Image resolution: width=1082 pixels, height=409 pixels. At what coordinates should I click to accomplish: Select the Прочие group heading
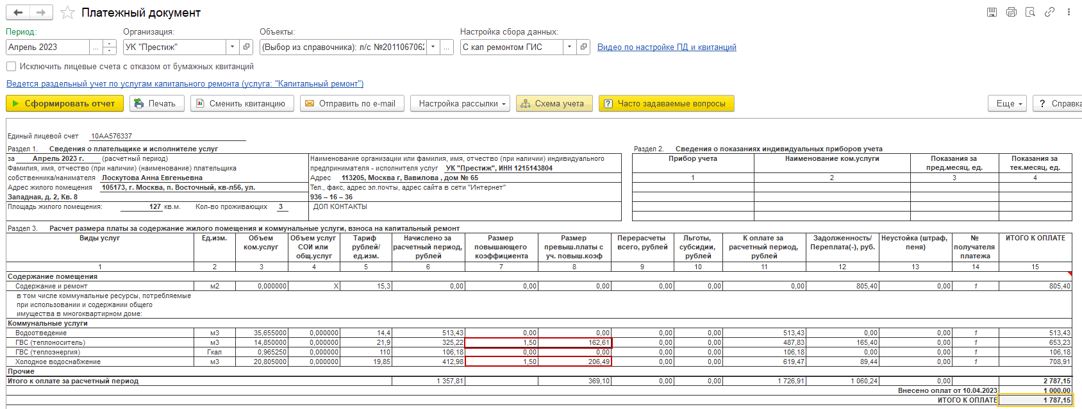21,371
